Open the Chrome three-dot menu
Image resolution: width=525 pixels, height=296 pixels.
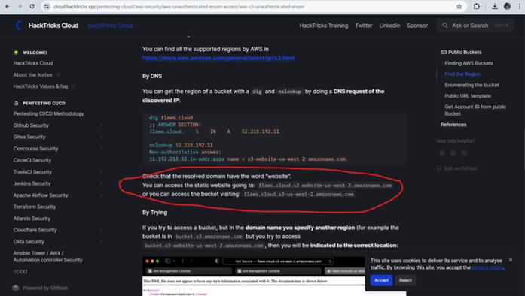coord(520,6)
